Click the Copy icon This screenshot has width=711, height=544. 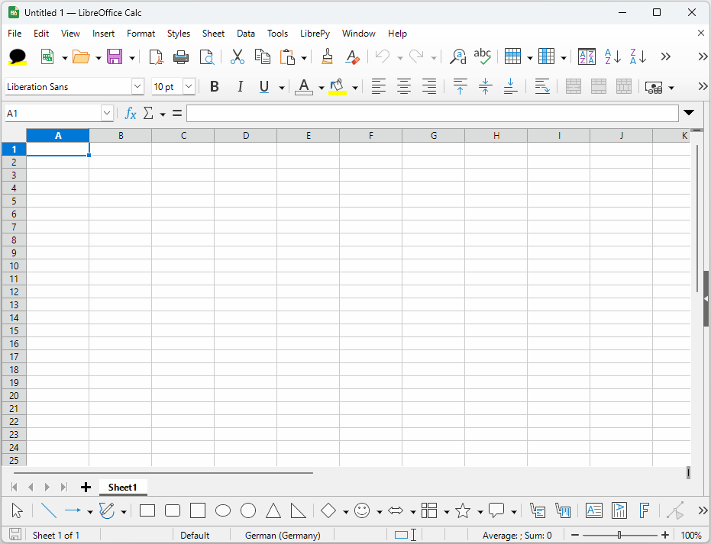click(263, 56)
